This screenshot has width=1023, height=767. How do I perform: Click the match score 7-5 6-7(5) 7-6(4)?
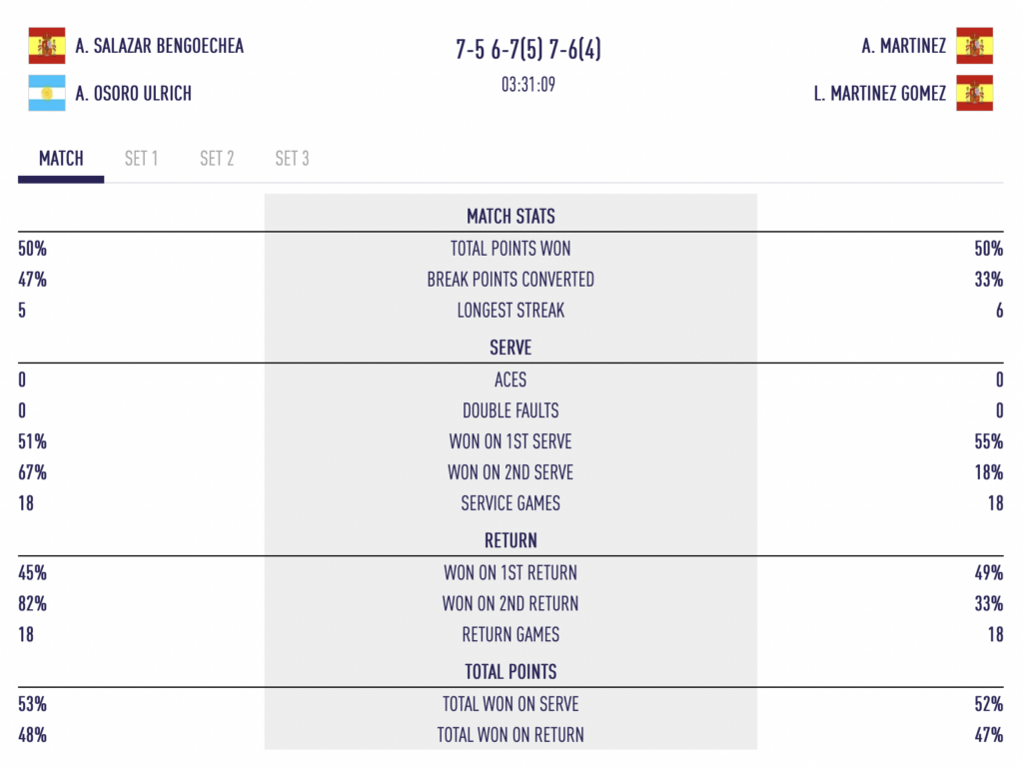point(527,49)
